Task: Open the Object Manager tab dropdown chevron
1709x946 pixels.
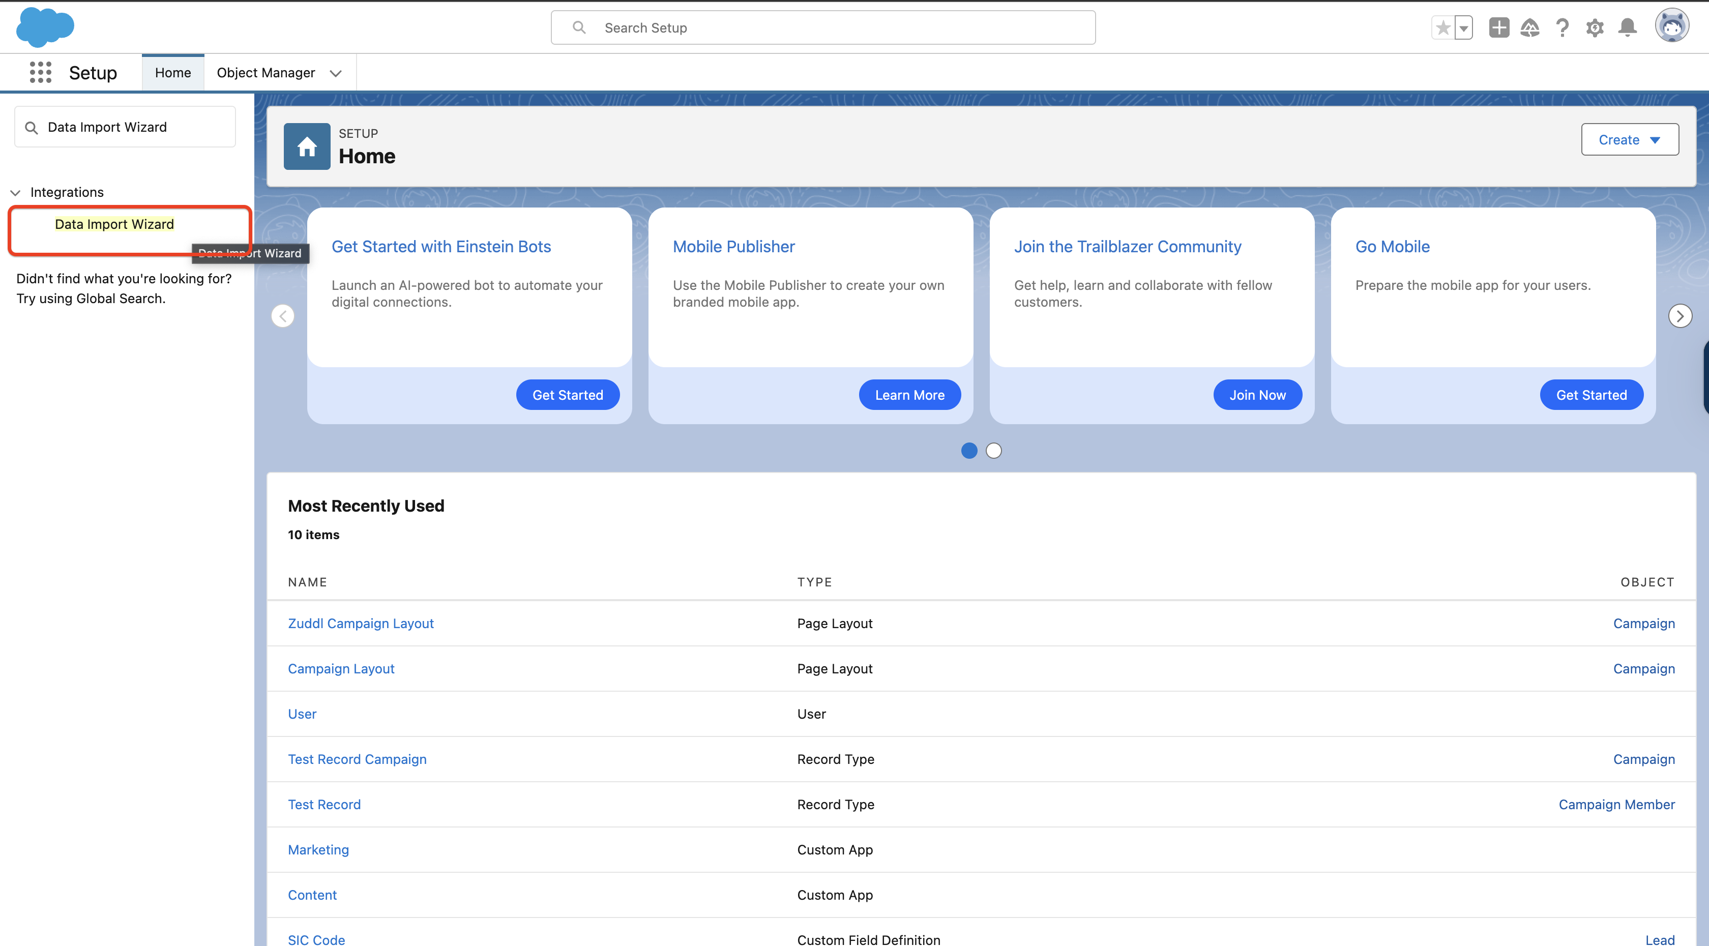Action: click(x=336, y=73)
